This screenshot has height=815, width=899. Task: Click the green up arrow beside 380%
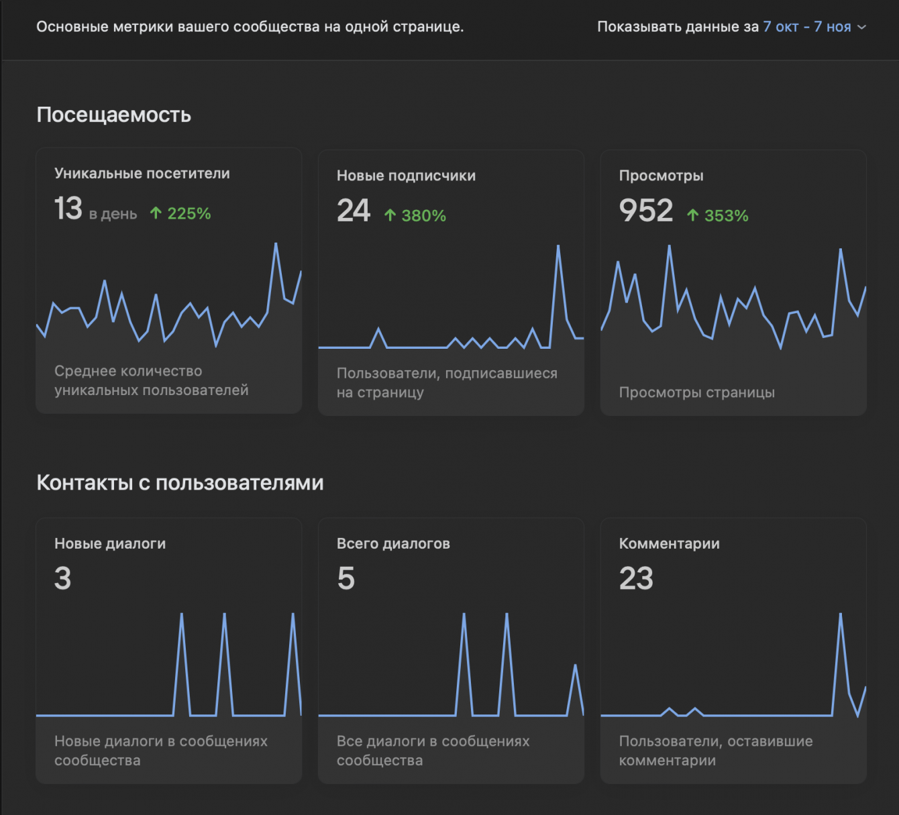(390, 215)
